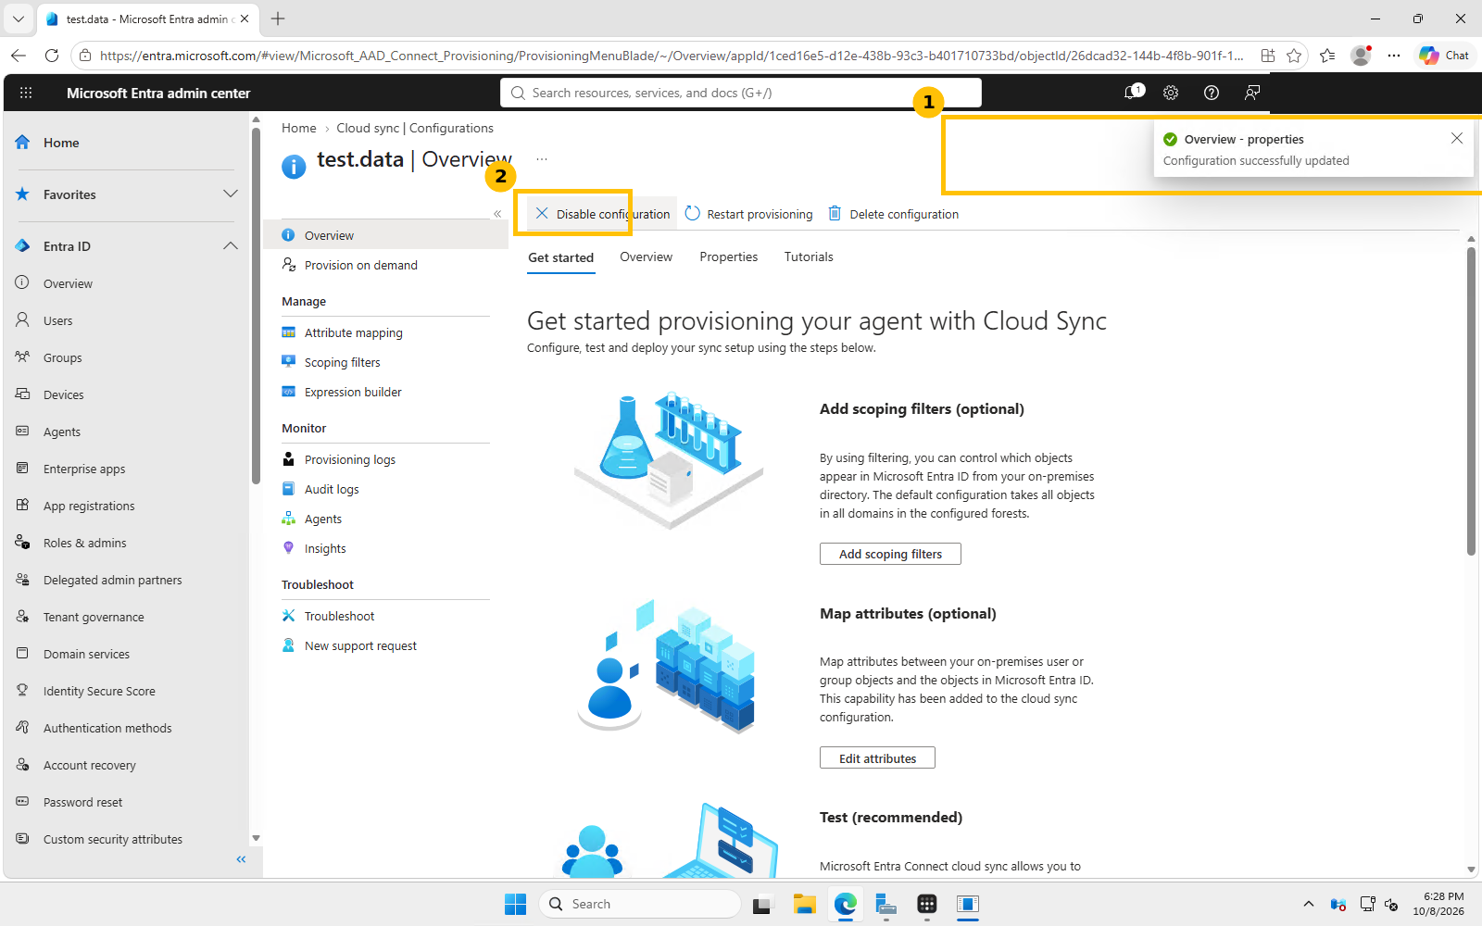Open App registrations in the sidebar

pyautogui.click(x=89, y=506)
